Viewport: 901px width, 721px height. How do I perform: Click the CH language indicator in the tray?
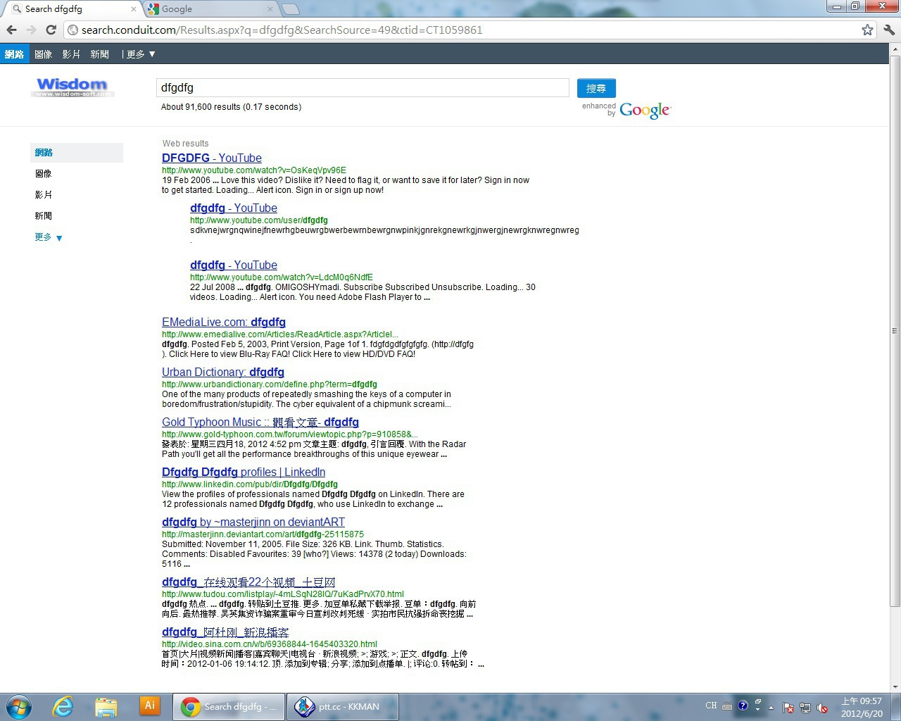coord(711,706)
